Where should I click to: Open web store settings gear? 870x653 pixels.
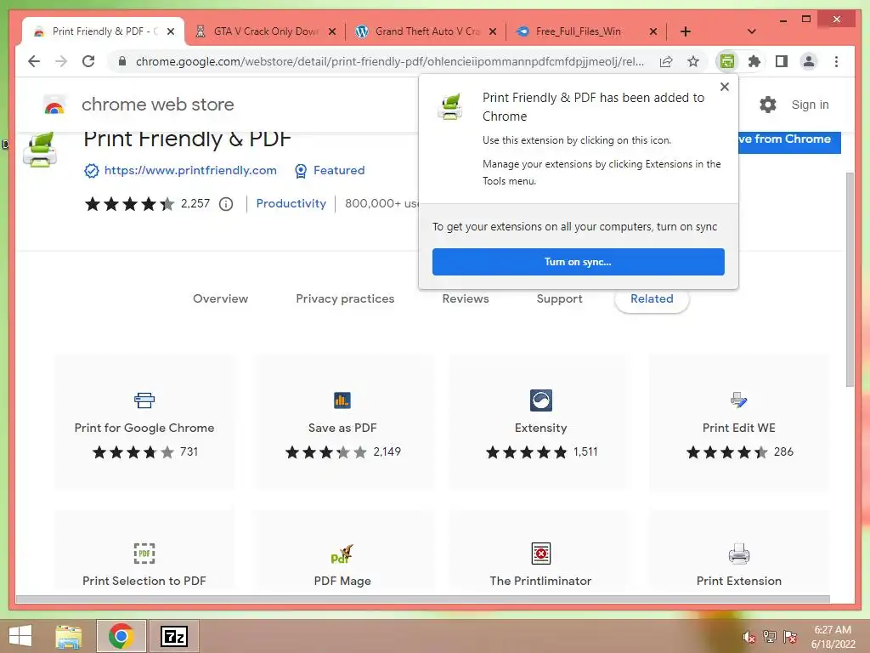(x=768, y=105)
